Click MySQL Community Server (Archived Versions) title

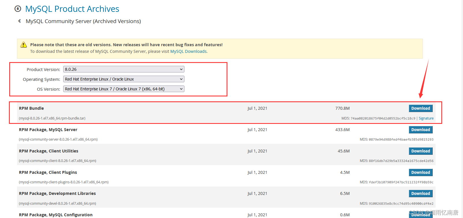point(83,21)
